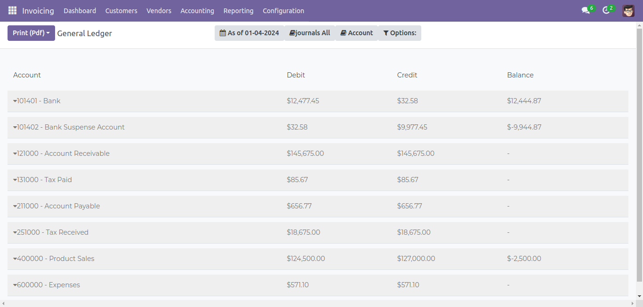Open the date filter 'As of 01-04-2024'
Screen dimensions: 643x307
click(249, 33)
